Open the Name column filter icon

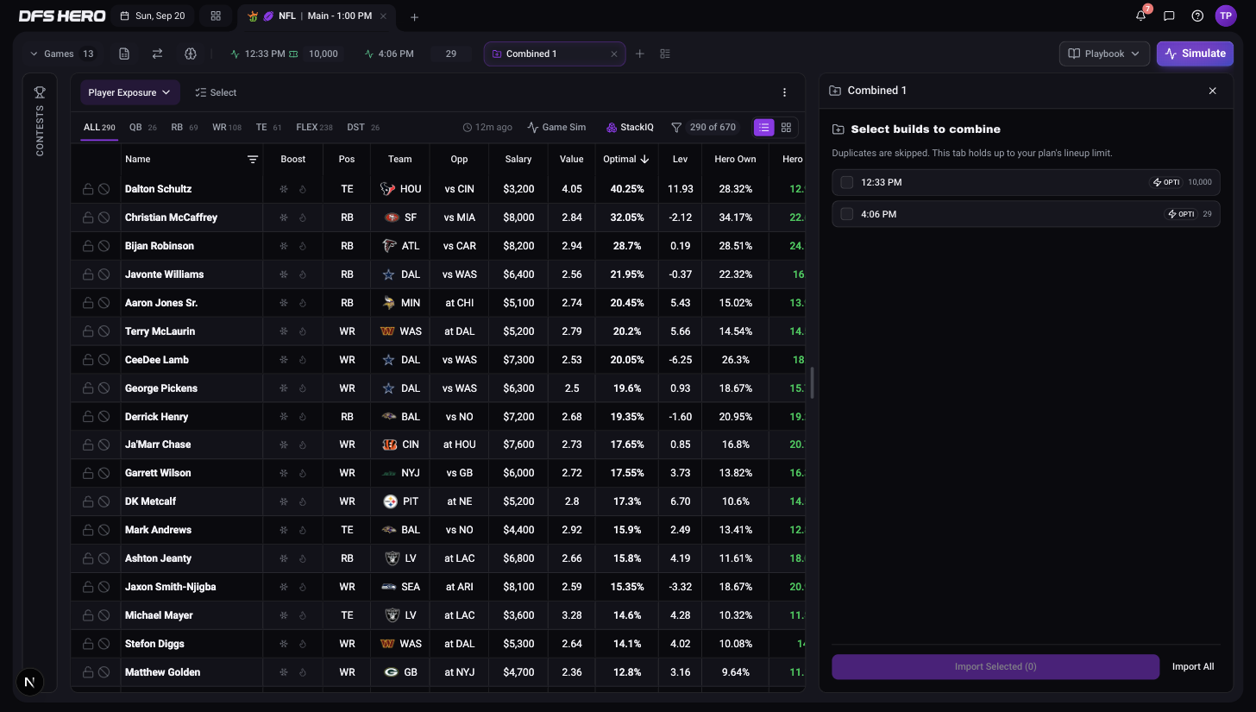coord(253,159)
